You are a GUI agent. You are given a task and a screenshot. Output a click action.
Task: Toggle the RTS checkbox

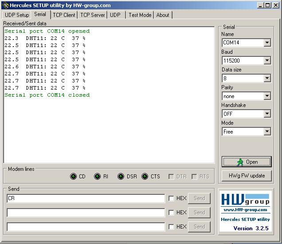click(194, 177)
